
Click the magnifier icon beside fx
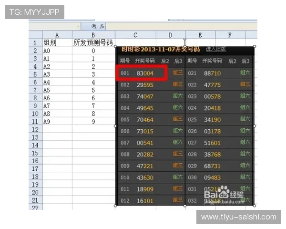94,27
